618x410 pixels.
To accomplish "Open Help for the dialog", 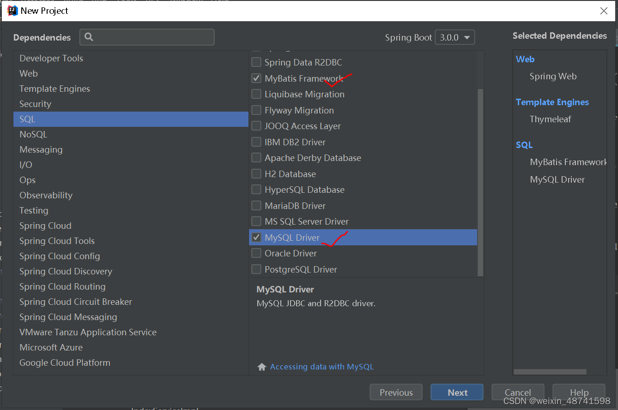I will click(579, 392).
